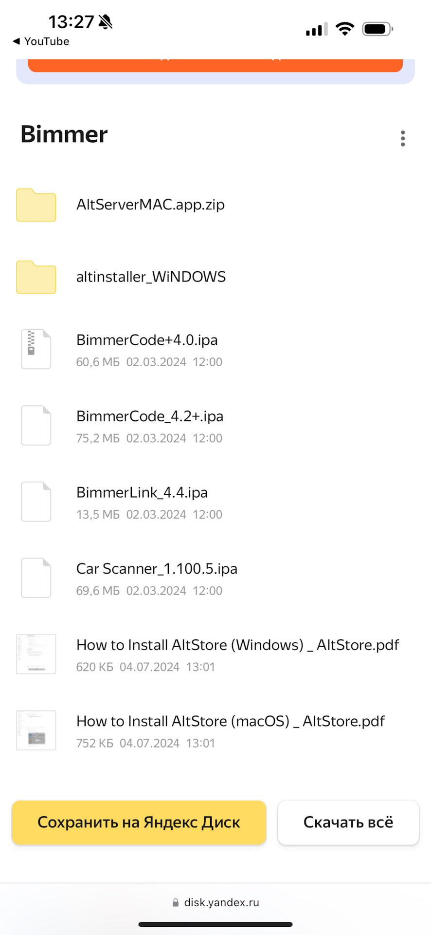Open How to Install AltStore (Windows) PDF title

pyautogui.click(x=237, y=645)
